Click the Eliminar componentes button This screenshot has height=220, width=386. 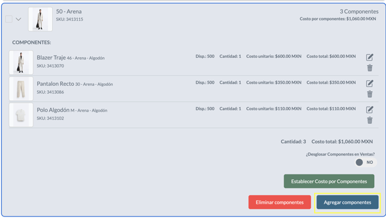[x=279, y=202]
